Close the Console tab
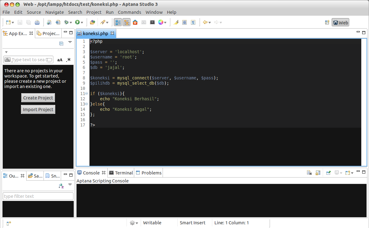 click(104, 173)
